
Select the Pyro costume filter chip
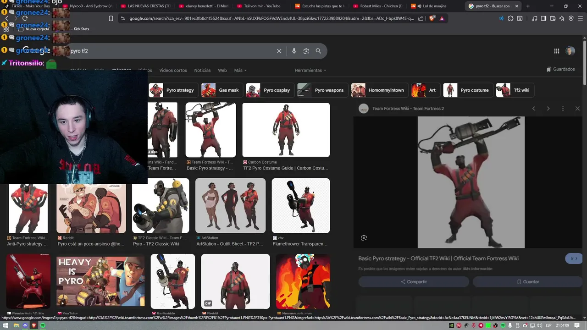pos(468,90)
